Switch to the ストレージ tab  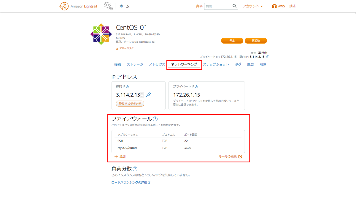(134, 64)
